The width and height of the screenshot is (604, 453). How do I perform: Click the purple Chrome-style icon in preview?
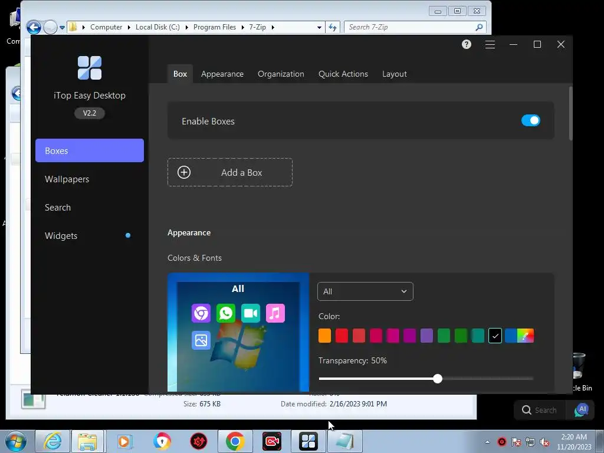tap(201, 313)
